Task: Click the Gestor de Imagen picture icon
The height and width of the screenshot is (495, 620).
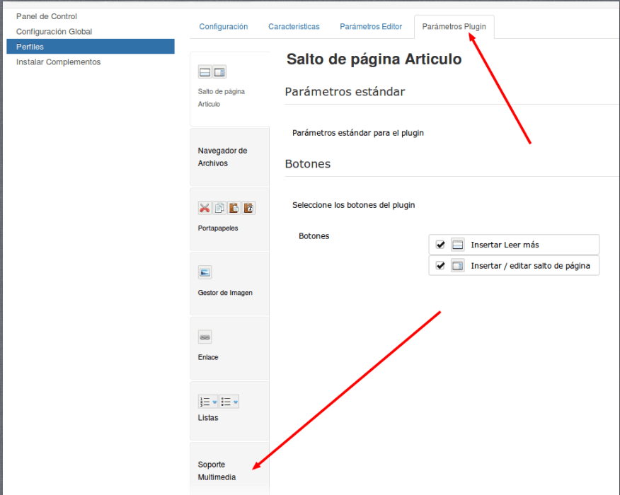Action: pos(205,272)
